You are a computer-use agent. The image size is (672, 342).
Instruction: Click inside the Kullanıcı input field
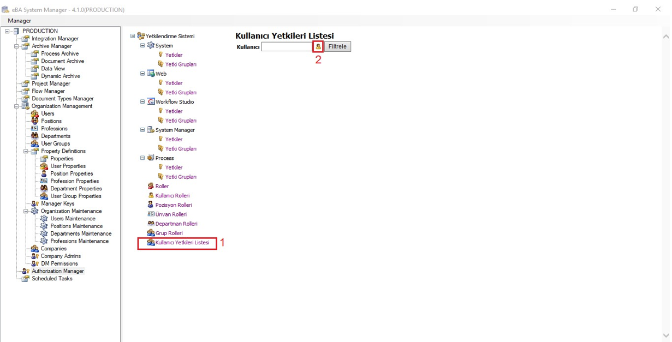coord(287,47)
